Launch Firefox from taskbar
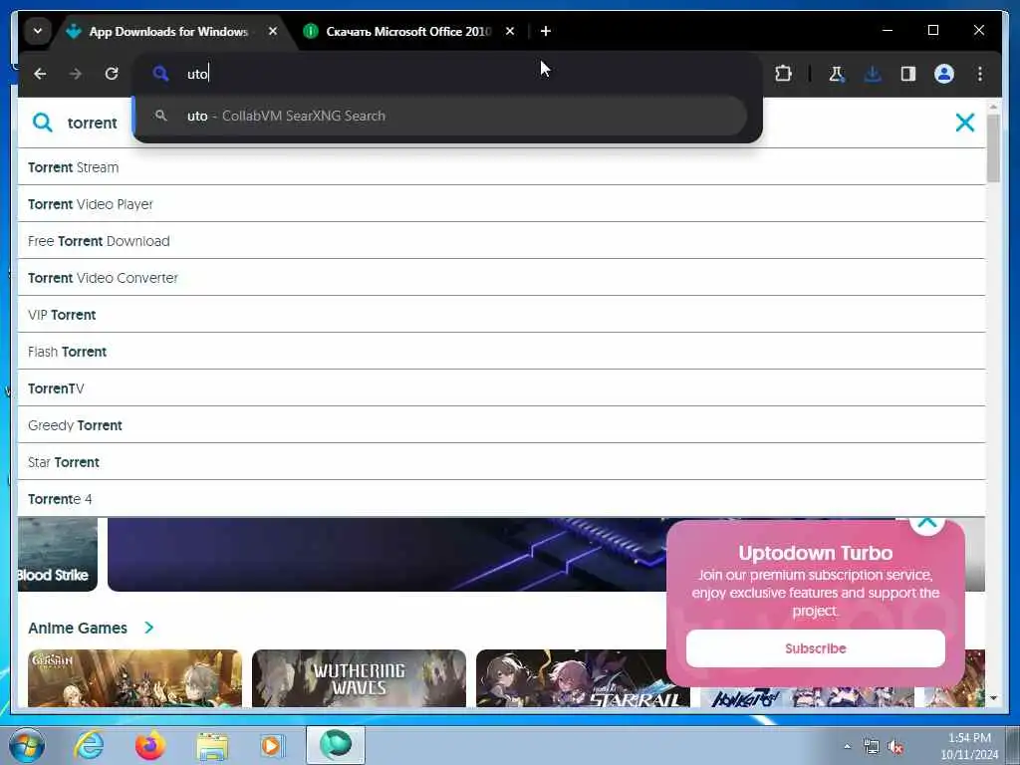The height and width of the screenshot is (765, 1020). coord(149,745)
